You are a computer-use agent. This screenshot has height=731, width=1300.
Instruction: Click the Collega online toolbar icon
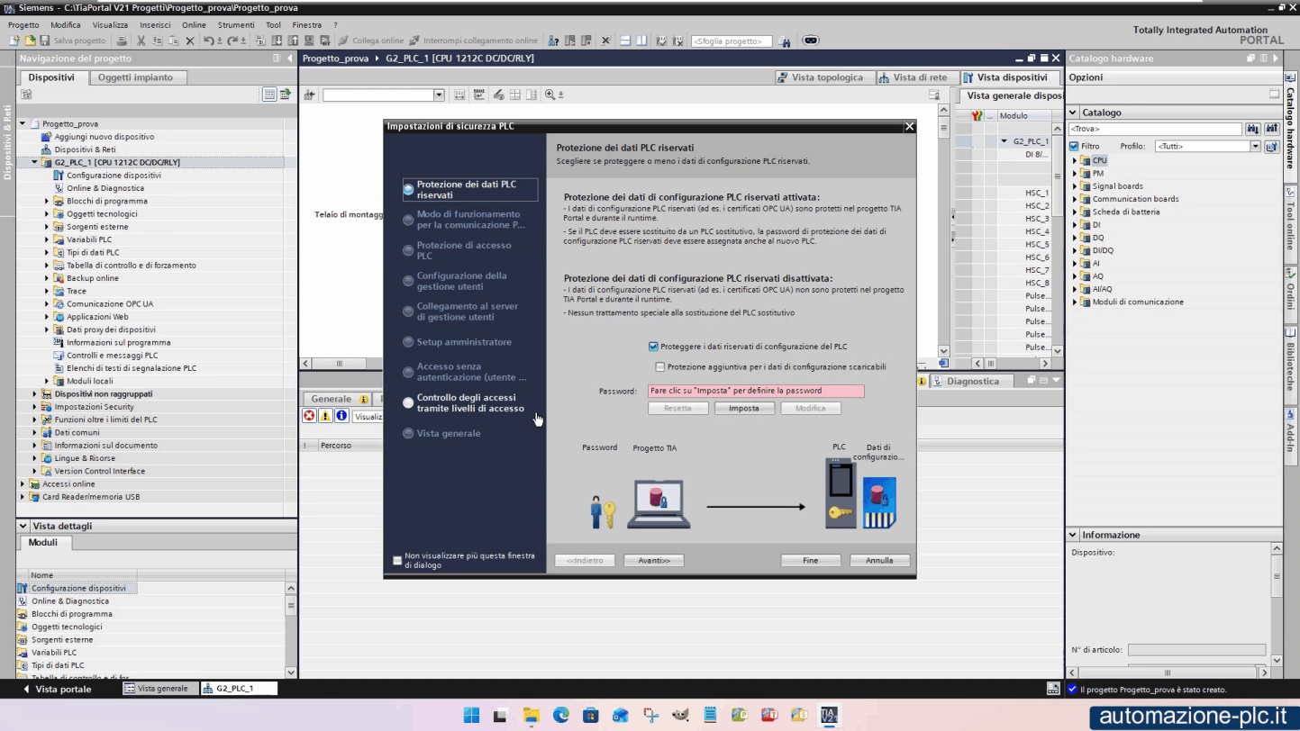tap(342, 40)
